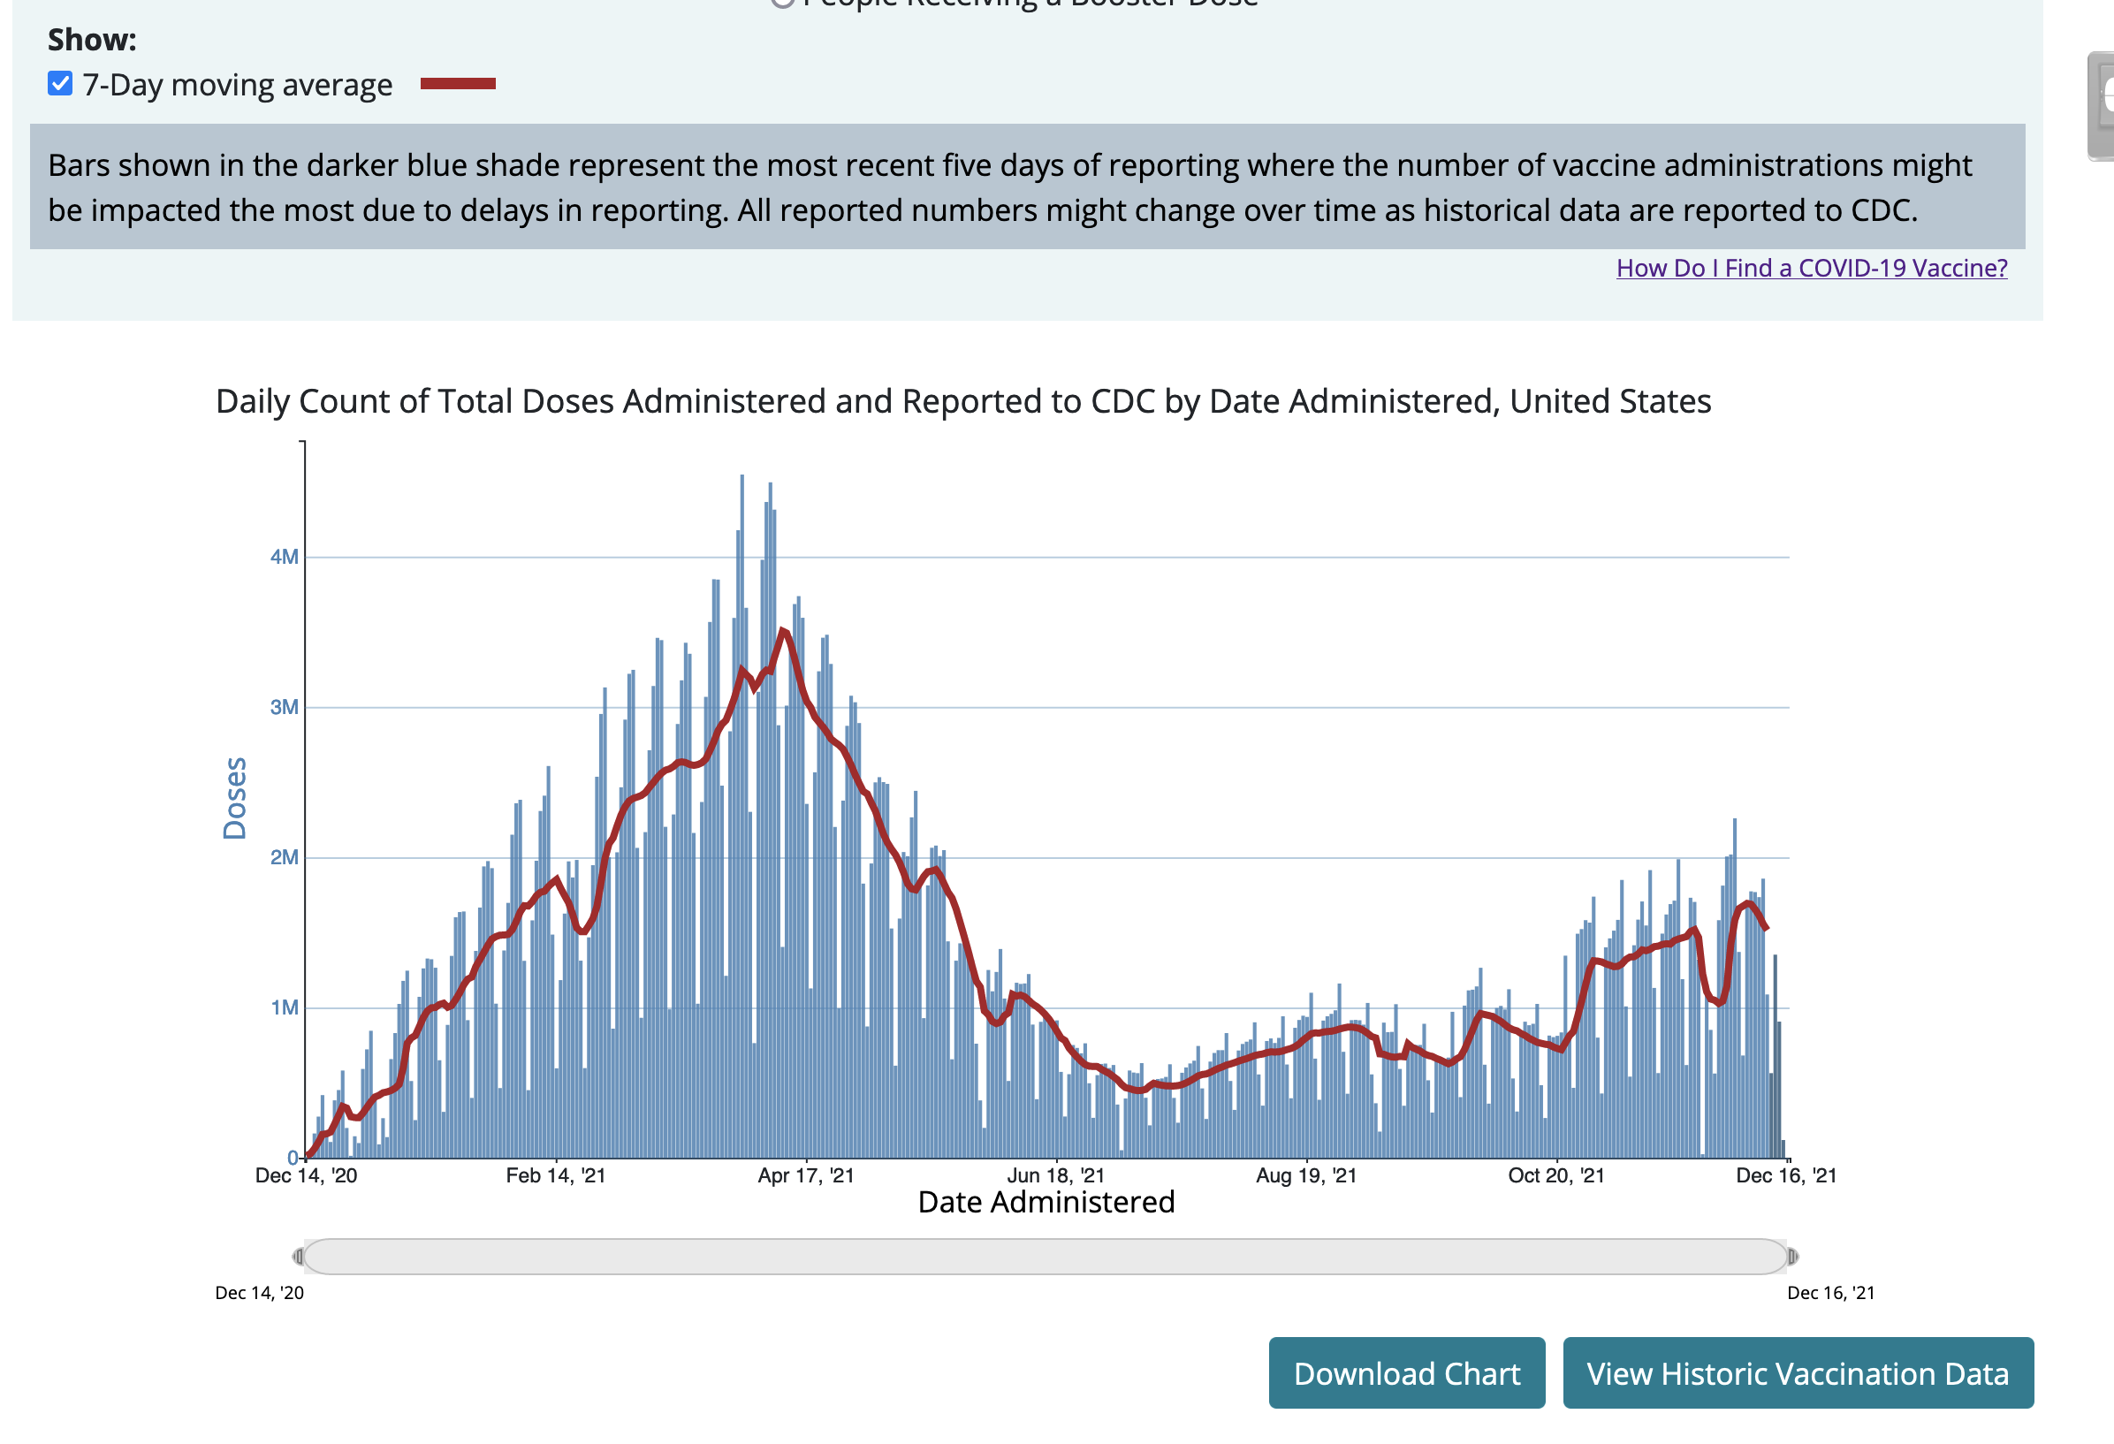This screenshot has width=2114, height=1444.
Task: Click the 'Dec 14, '20' label under slider
Action: click(259, 1292)
